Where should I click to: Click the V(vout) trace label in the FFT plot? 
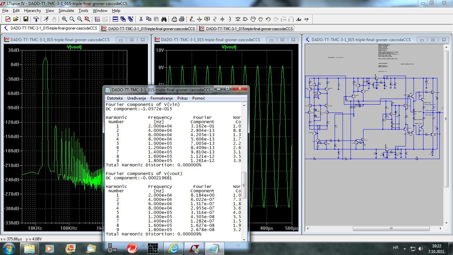coord(74,47)
